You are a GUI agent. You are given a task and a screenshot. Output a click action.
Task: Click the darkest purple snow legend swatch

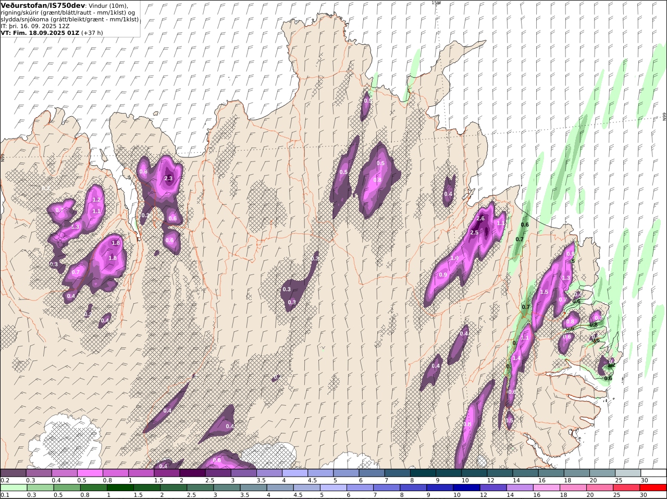coord(192,473)
